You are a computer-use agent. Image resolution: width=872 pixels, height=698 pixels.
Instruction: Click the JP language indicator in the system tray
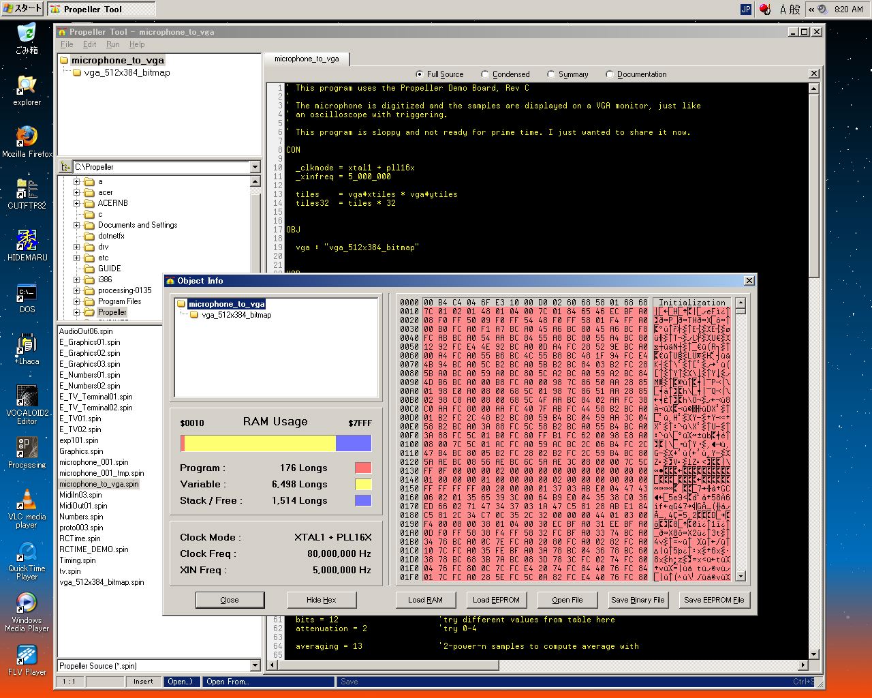tap(746, 9)
